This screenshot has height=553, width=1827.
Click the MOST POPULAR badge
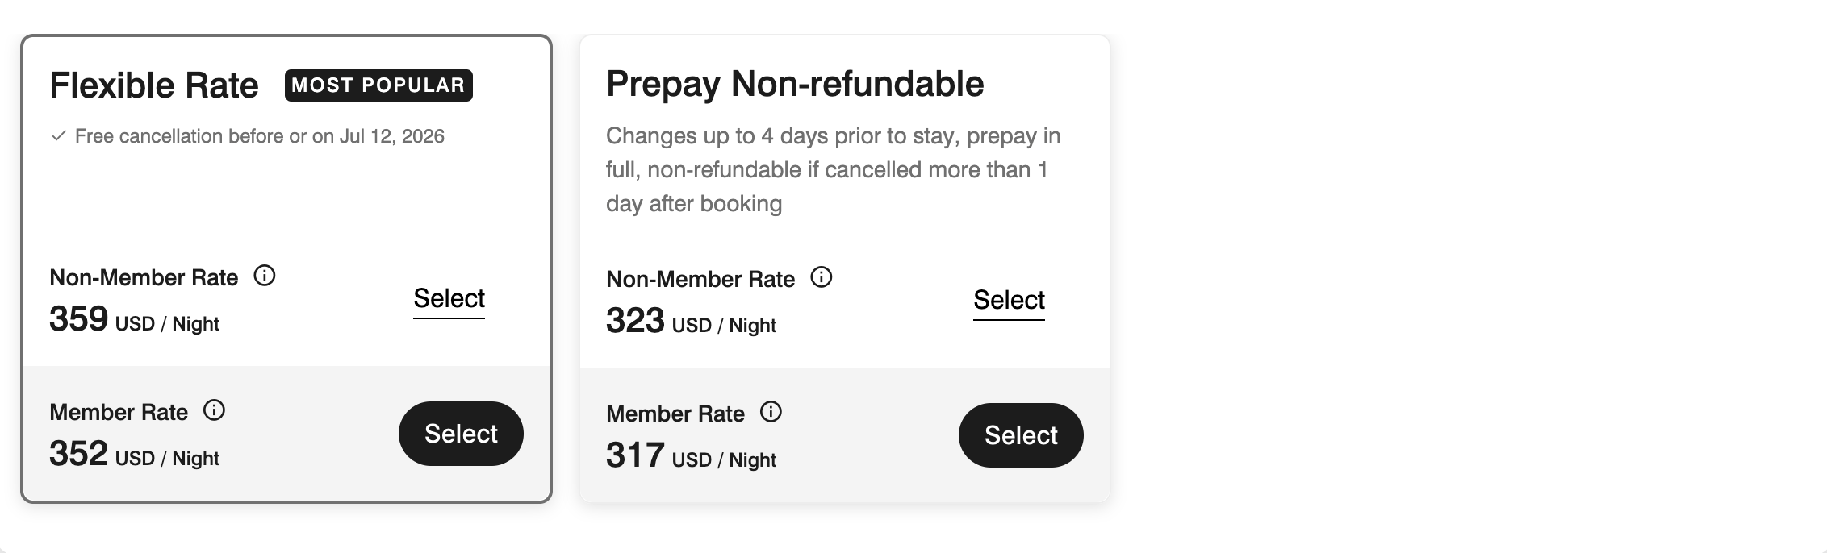click(378, 85)
